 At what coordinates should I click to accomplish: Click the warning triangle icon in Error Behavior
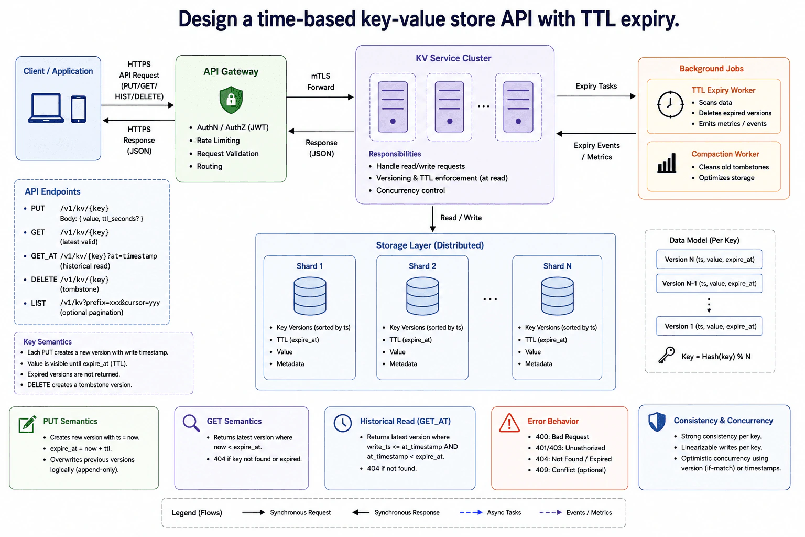click(x=509, y=423)
